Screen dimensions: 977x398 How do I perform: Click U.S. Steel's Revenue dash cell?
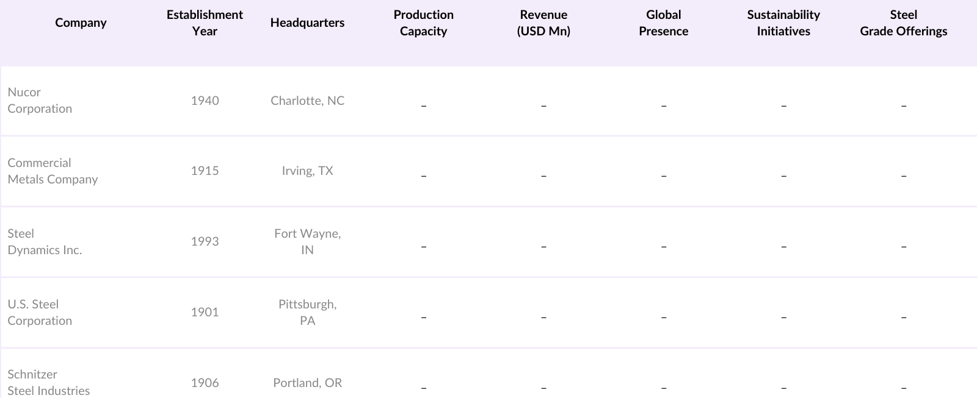click(x=543, y=318)
